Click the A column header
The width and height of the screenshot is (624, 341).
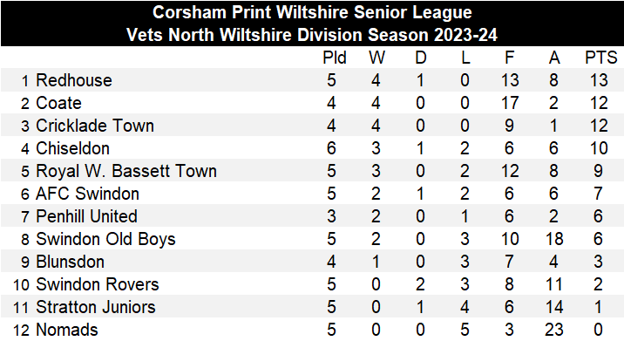pyautogui.click(x=554, y=58)
